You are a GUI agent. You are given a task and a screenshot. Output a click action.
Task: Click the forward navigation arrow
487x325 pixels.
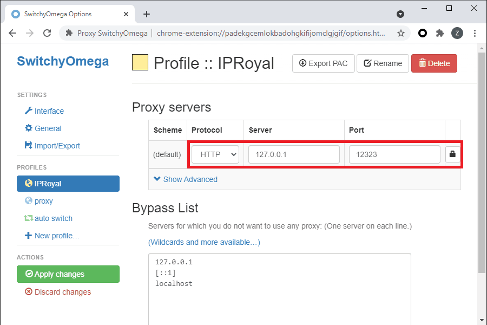30,33
